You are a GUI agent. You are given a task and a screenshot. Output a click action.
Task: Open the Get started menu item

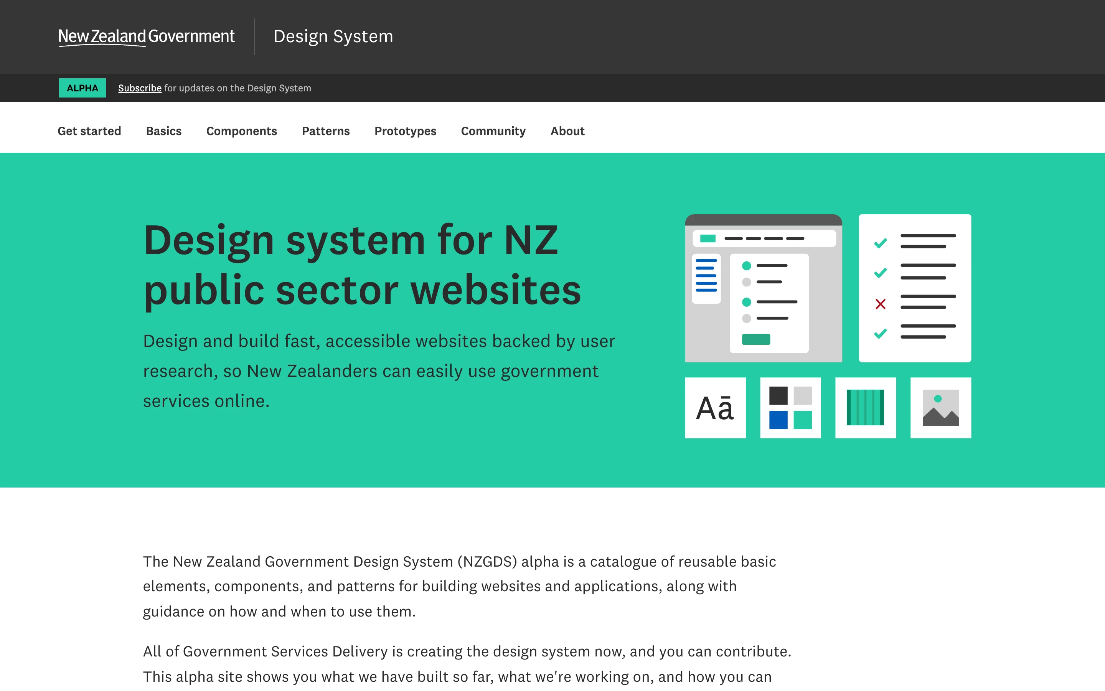coord(89,131)
